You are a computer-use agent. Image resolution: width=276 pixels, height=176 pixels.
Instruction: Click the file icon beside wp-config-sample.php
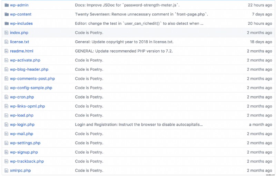click(6, 88)
